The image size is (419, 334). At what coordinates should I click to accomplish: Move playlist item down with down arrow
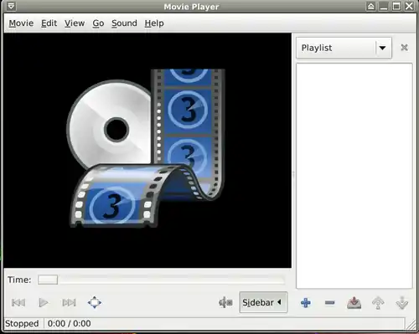coord(402,303)
